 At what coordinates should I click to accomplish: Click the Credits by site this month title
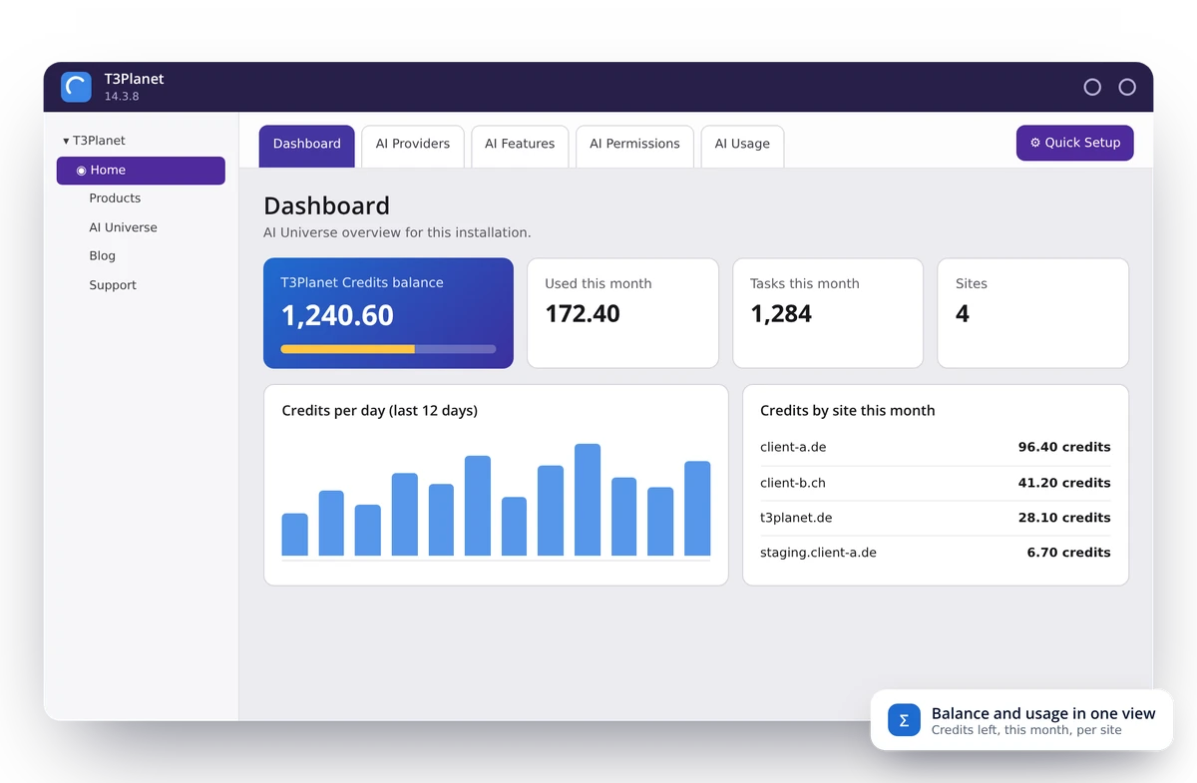click(x=848, y=411)
